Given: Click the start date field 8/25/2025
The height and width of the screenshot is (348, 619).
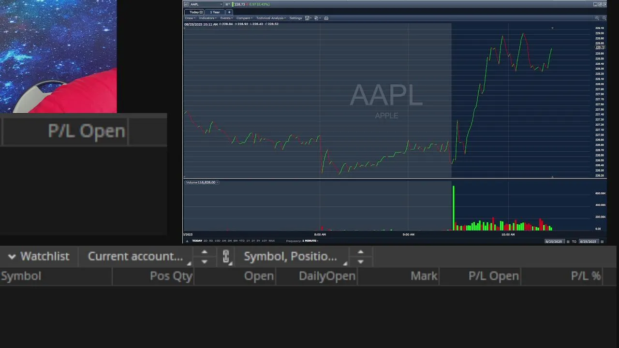Looking at the screenshot, I should pos(554,241).
